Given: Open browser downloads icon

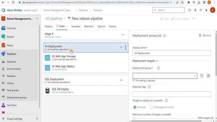Looking at the screenshot, I should 199,2.
